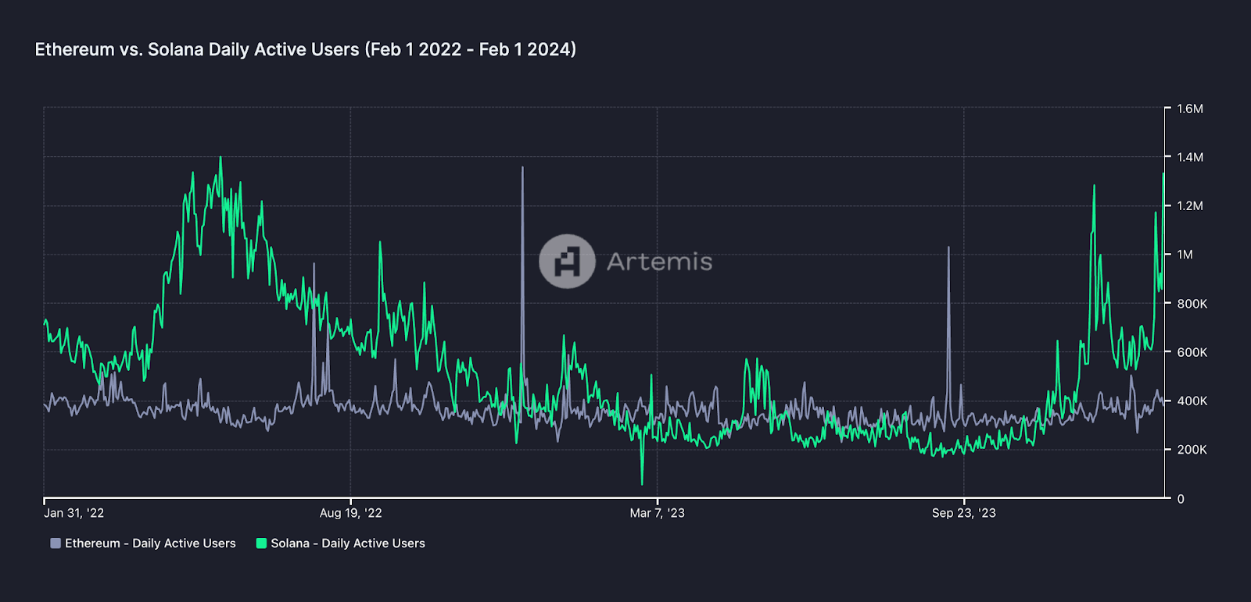Click the Ethereum legend color swatch
The width and height of the screenshot is (1251, 602).
pyautogui.click(x=56, y=543)
